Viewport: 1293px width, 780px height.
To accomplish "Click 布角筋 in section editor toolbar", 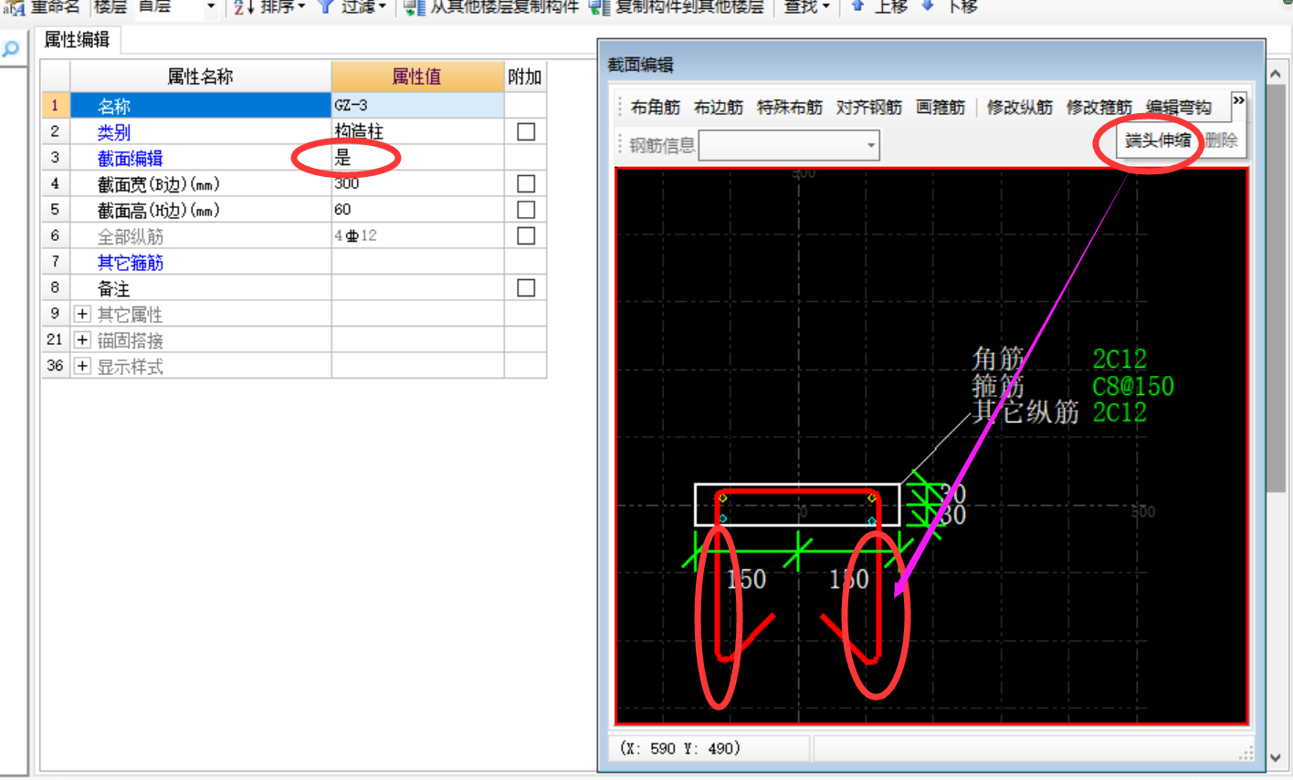I will tap(655, 108).
